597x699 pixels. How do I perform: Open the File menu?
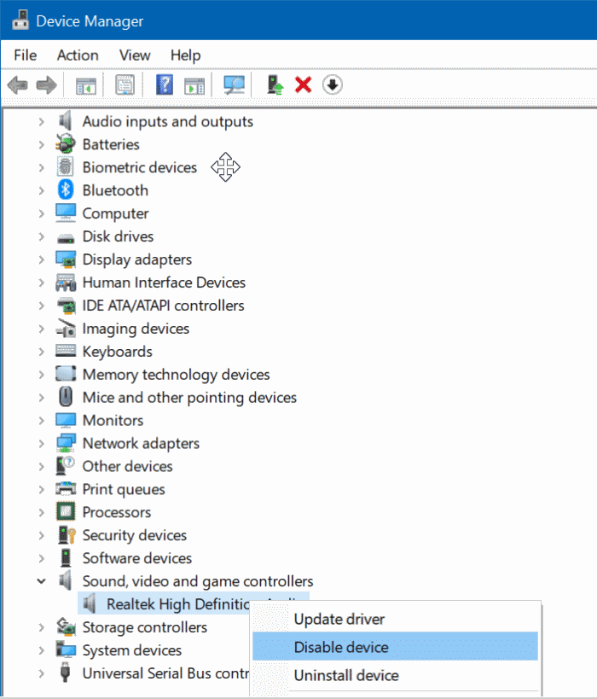point(25,55)
